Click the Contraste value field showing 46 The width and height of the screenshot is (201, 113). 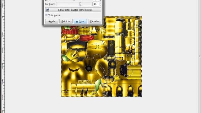tap(96, 4)
